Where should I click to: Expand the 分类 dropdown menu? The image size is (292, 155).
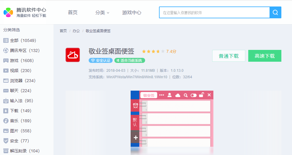click(x=102, y=12)
